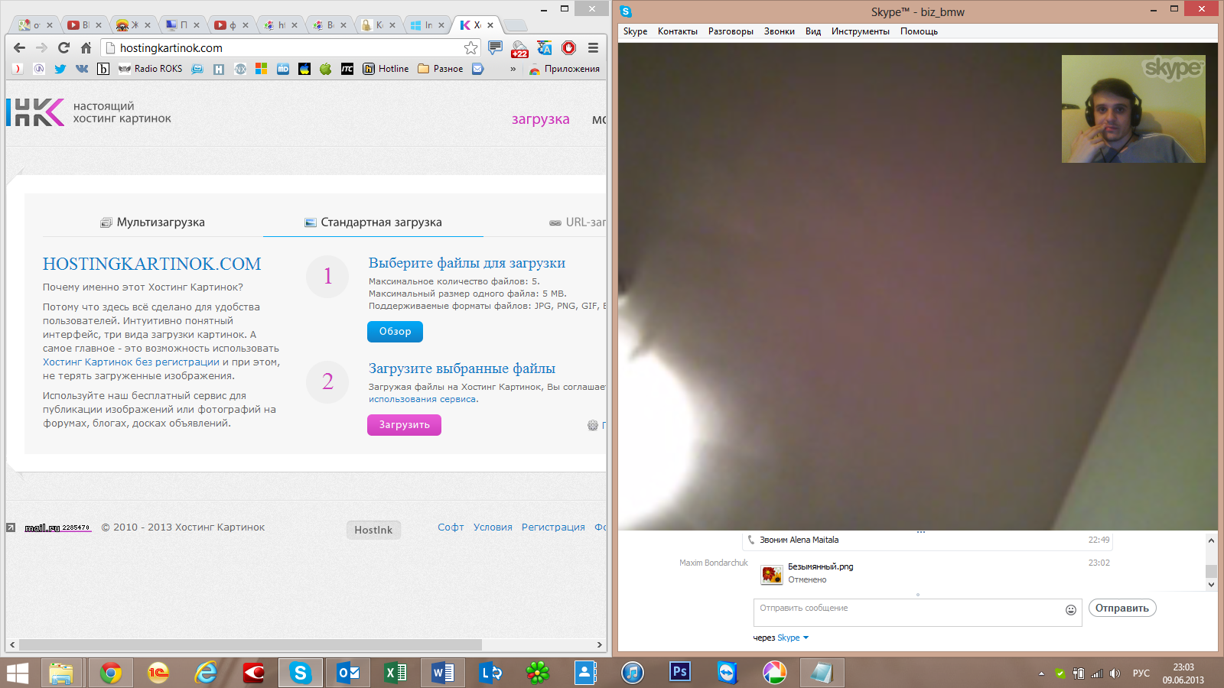1224x688 pixels.
Task: Open the green apple bookmark icon
Action: 325,69
